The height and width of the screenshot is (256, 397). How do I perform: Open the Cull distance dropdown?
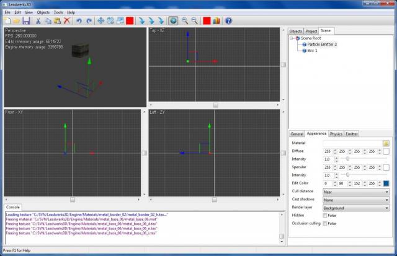coord(355,192)
